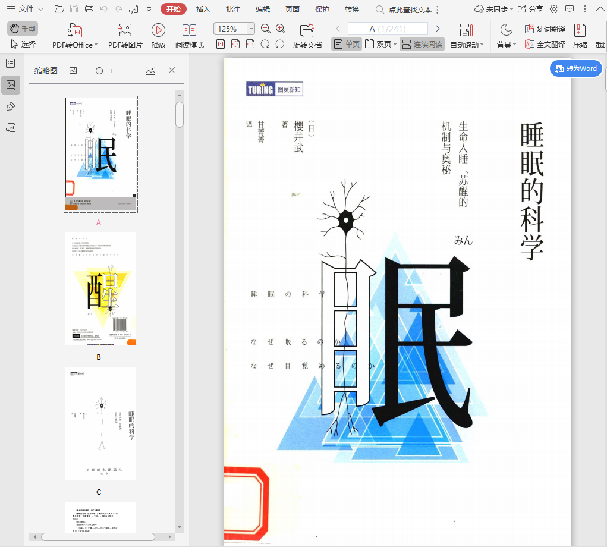Click the zoom out magnifier icon

266,29
